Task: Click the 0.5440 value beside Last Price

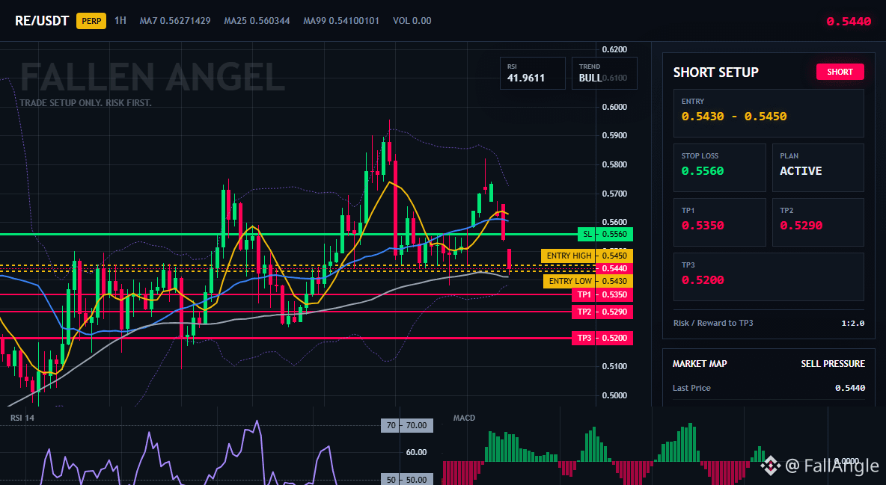Action: [x=850, y=388]
